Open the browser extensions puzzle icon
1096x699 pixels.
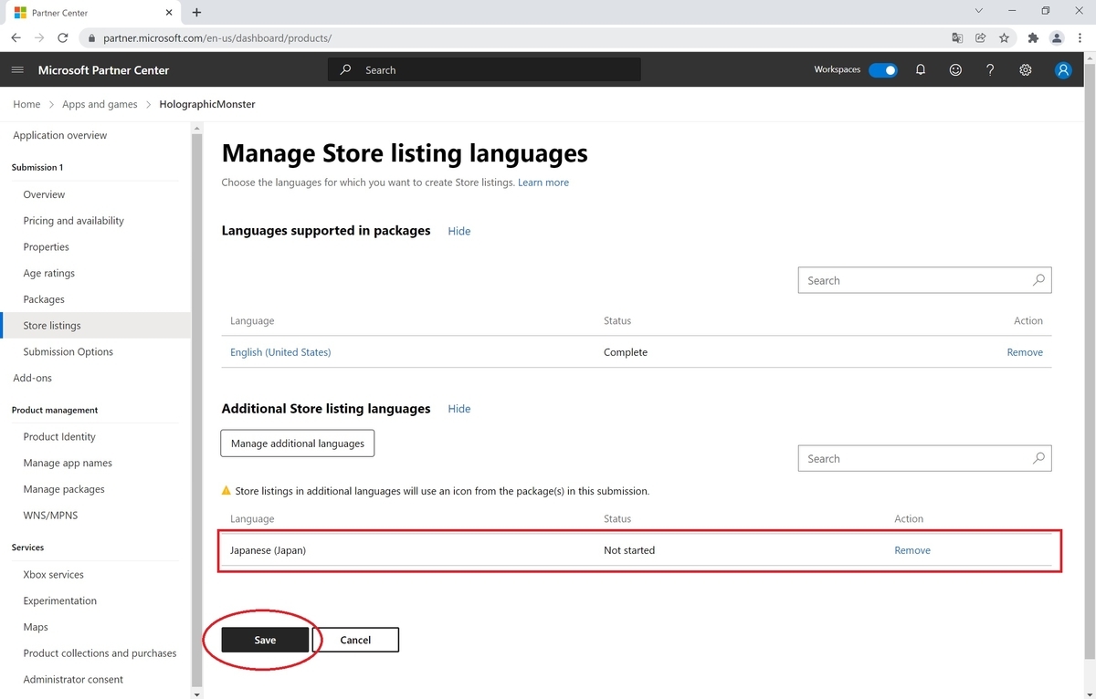point(1033,38)
